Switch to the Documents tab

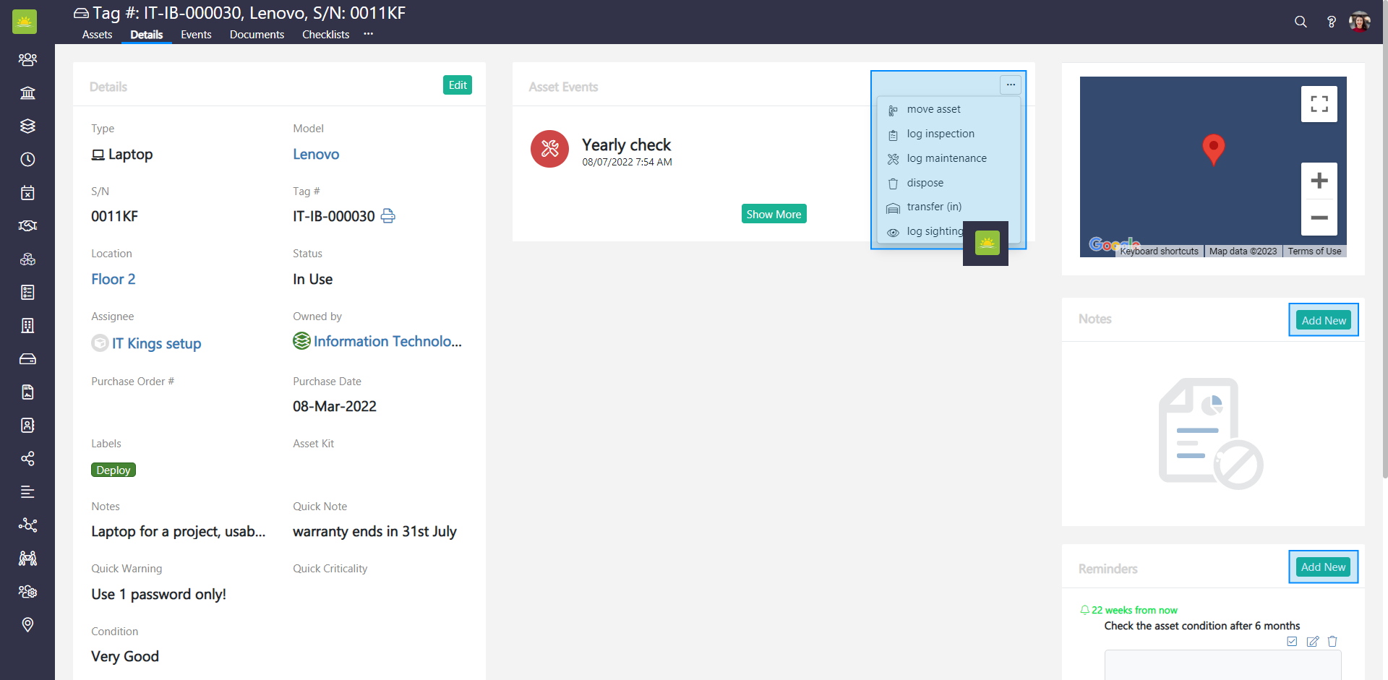(x=257, y=35)
